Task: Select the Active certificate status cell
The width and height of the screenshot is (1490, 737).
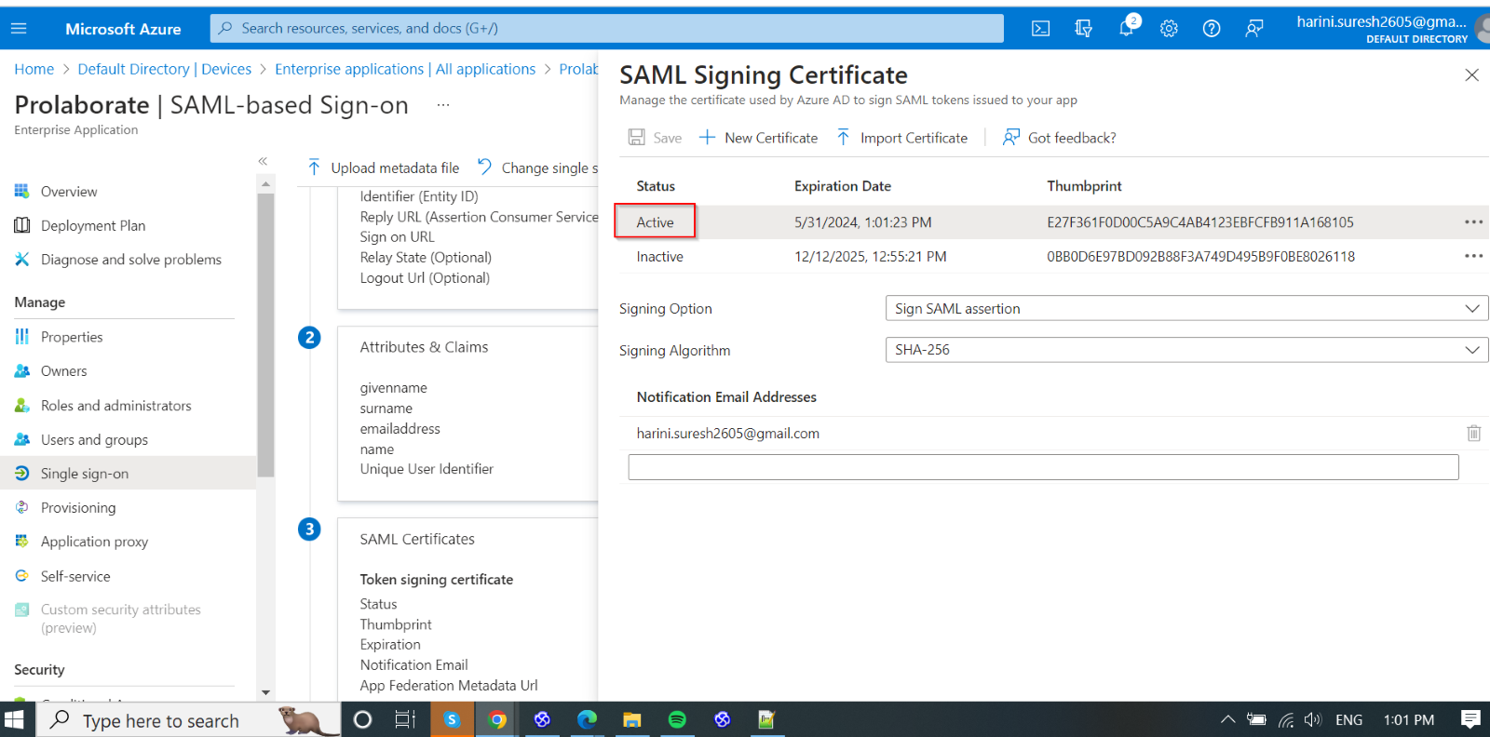Action: click(x=655, y=222)
